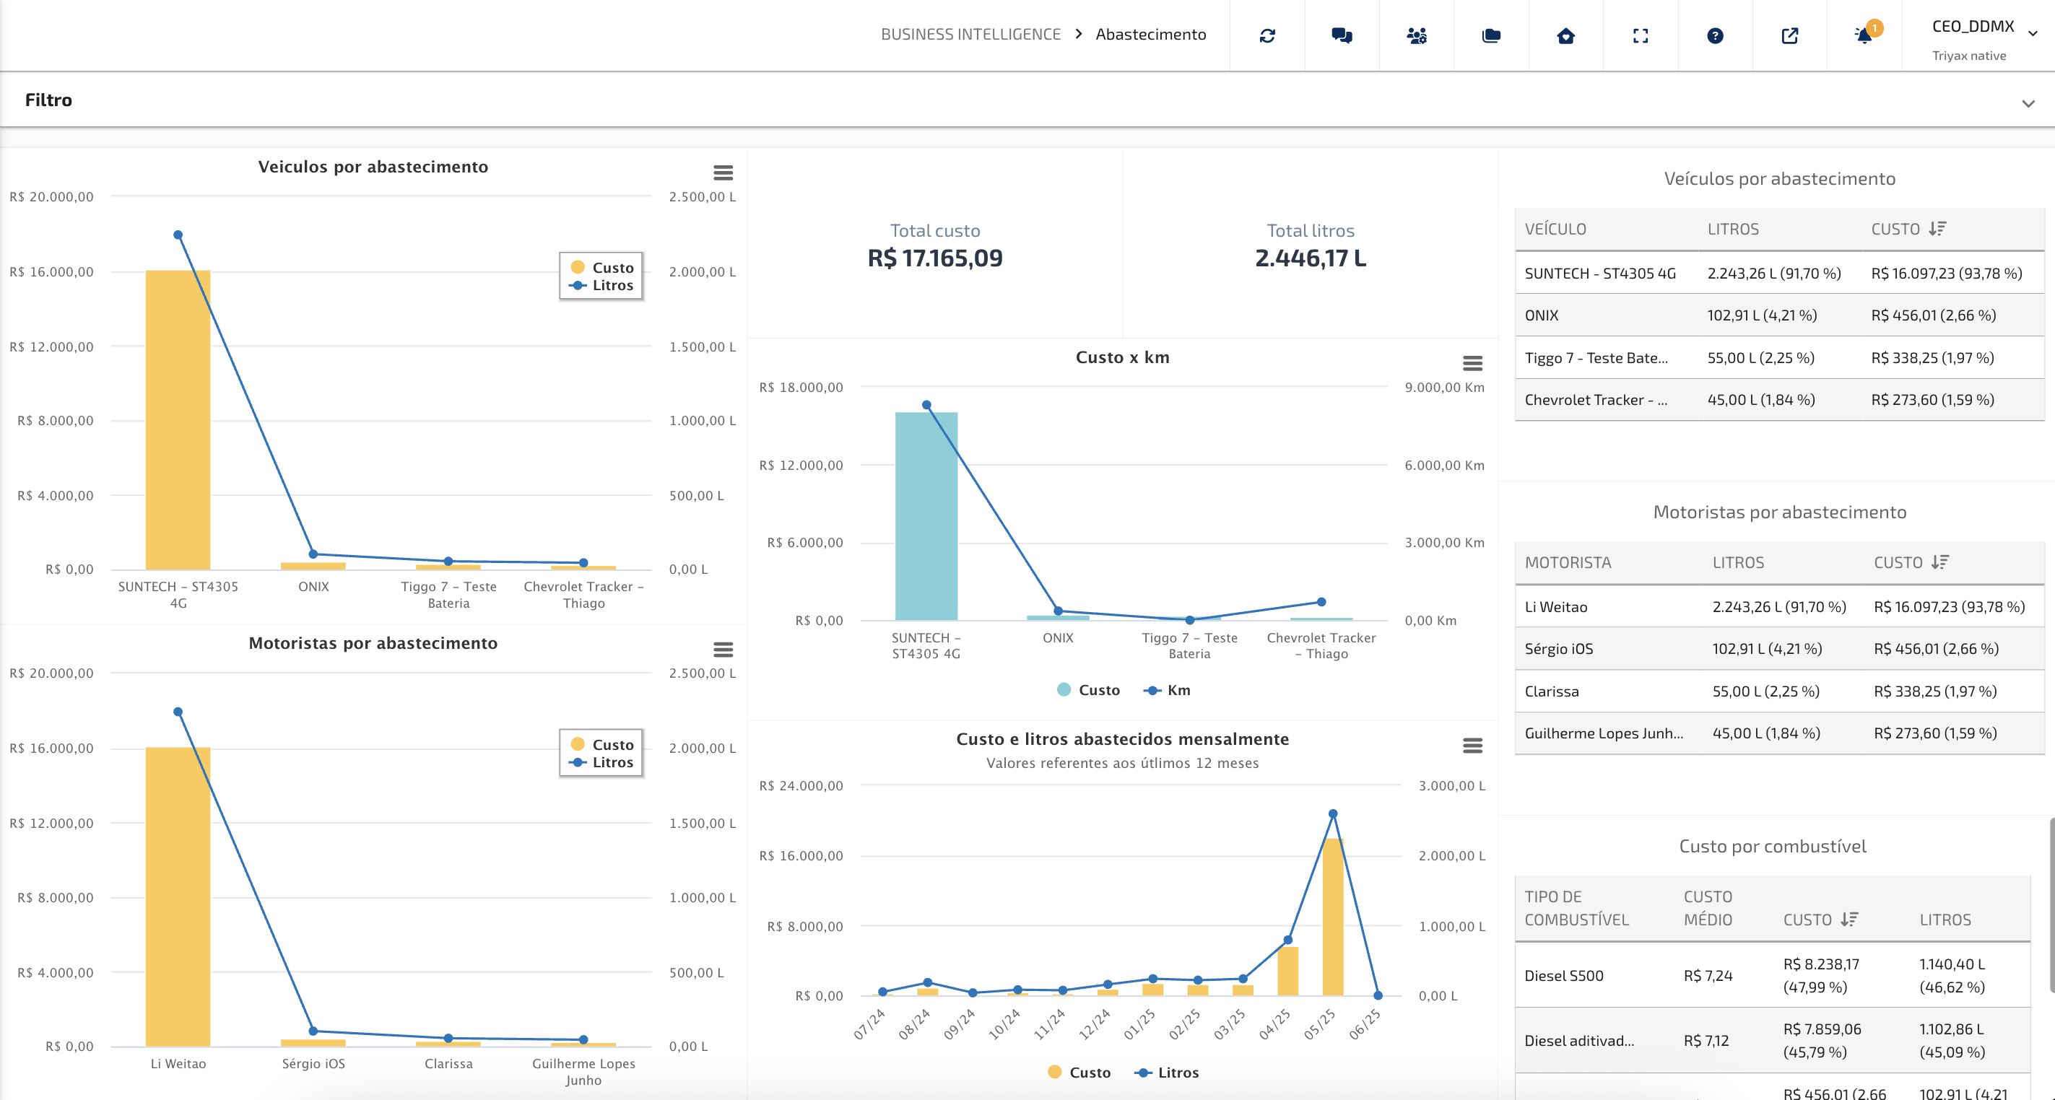This screenshot has height=1100, width=2055.
Task: Open the users management icon
Action: tap(1417, 36)
